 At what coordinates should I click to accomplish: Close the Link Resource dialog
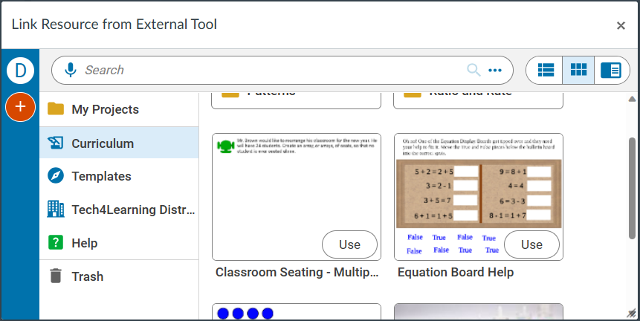click(621, 26)
